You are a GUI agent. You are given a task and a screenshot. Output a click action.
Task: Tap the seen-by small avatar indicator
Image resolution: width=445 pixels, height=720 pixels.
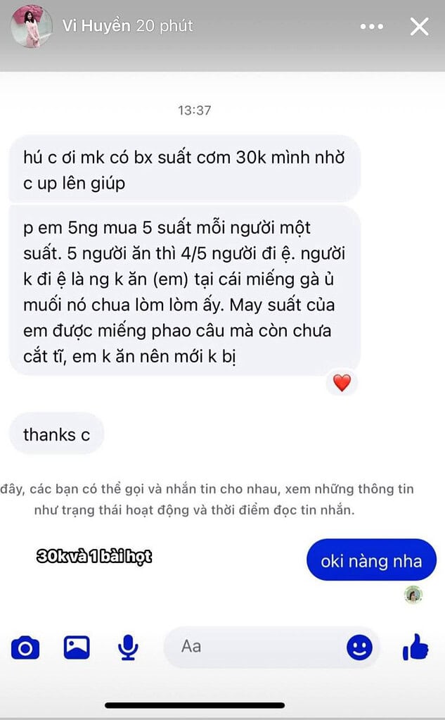413,595
